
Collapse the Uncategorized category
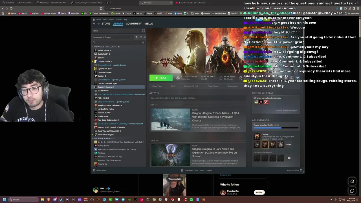pos(93,138)
